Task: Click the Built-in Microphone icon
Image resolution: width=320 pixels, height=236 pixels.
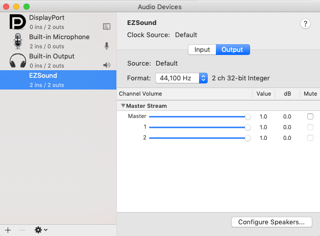Action: 18,41
